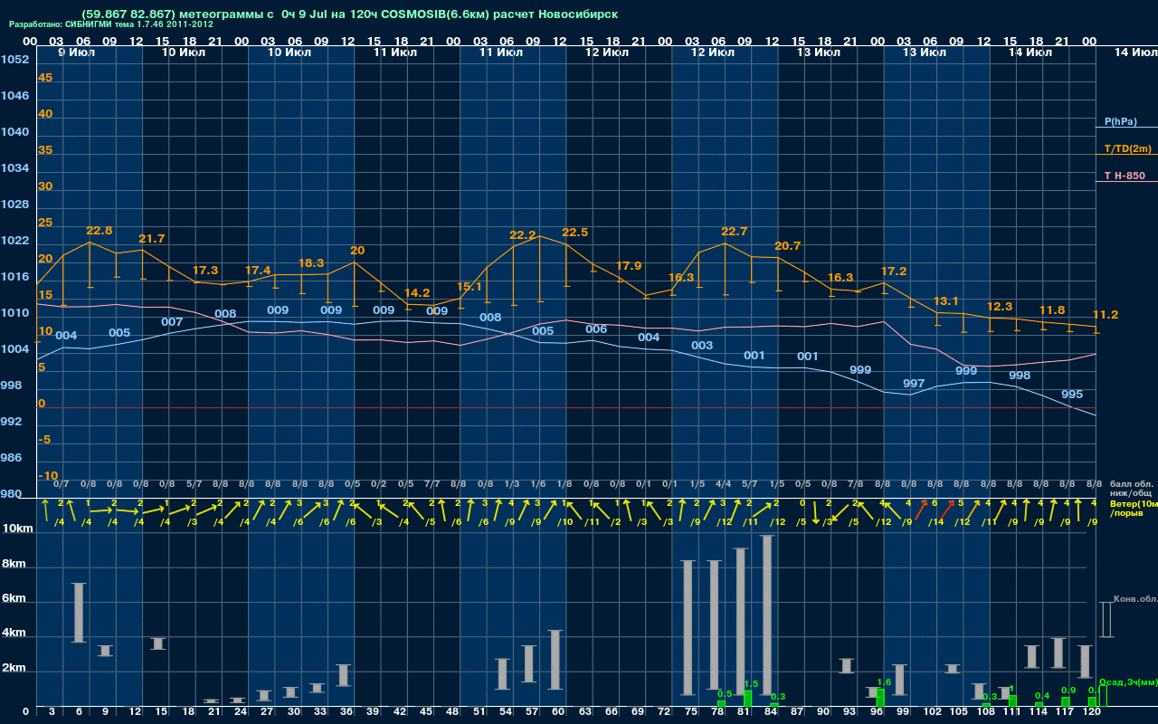Click the 995 pressure label
The width and height of the screenshot is (1158, 724).
coord(1072,395)
